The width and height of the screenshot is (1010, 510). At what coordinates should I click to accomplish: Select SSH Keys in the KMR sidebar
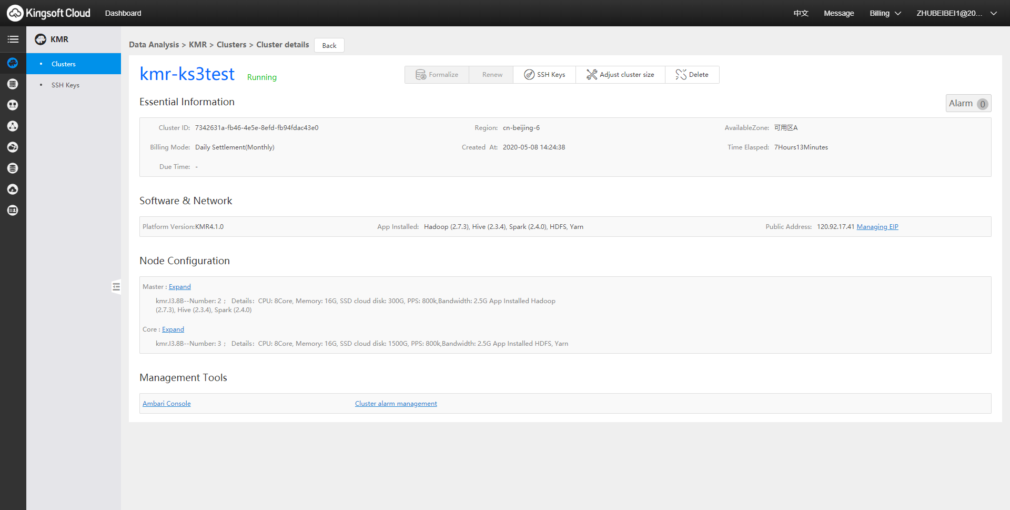[x=74, y=85]
